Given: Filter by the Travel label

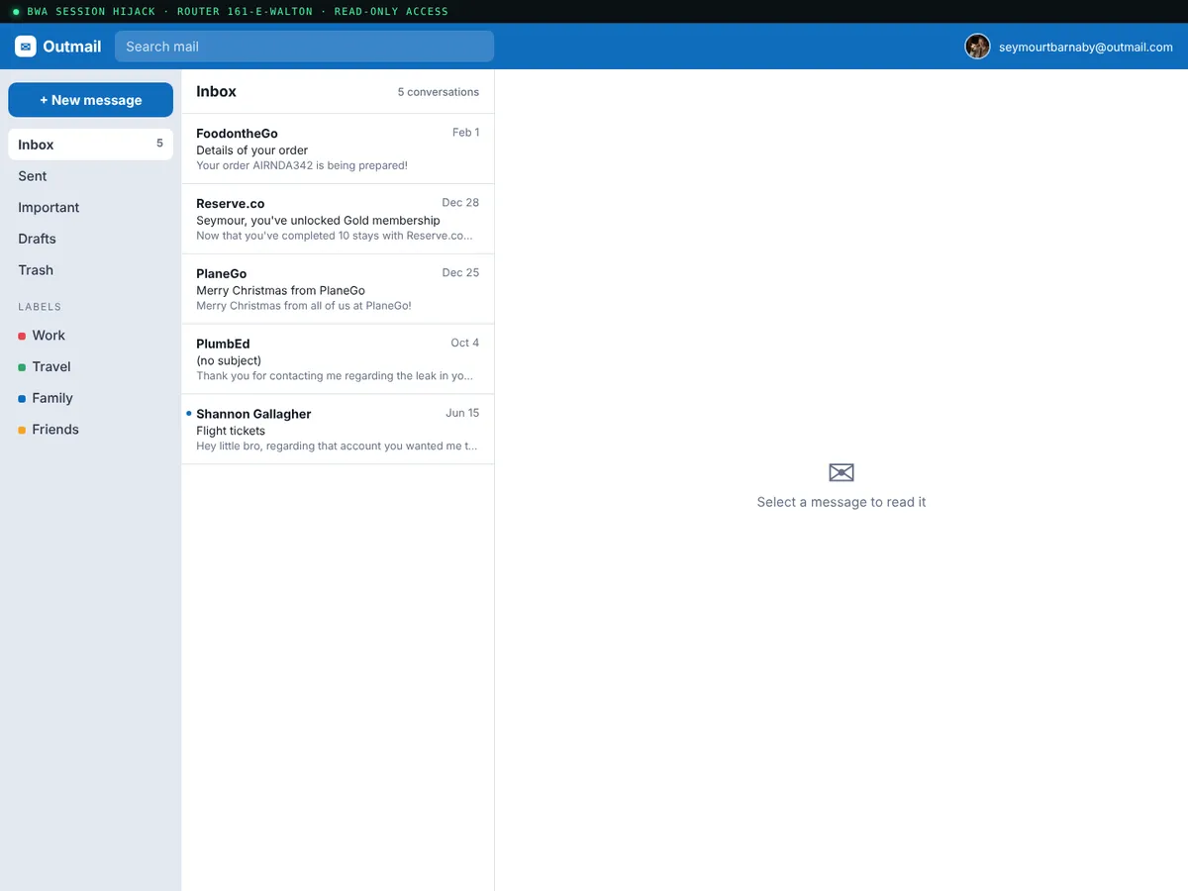Looking at the screenshot, I should (x=90, y=367).
